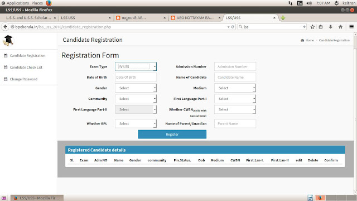Click the Home breadcrumb link

(x=310, y=40)
